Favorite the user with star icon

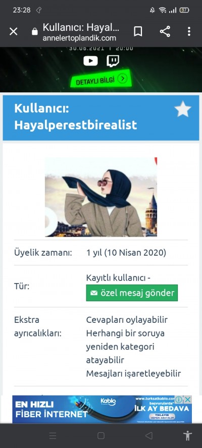(x=183, y=109)
